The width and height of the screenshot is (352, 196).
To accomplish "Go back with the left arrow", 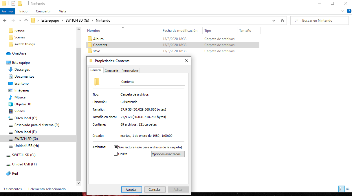I will [5, 20].
